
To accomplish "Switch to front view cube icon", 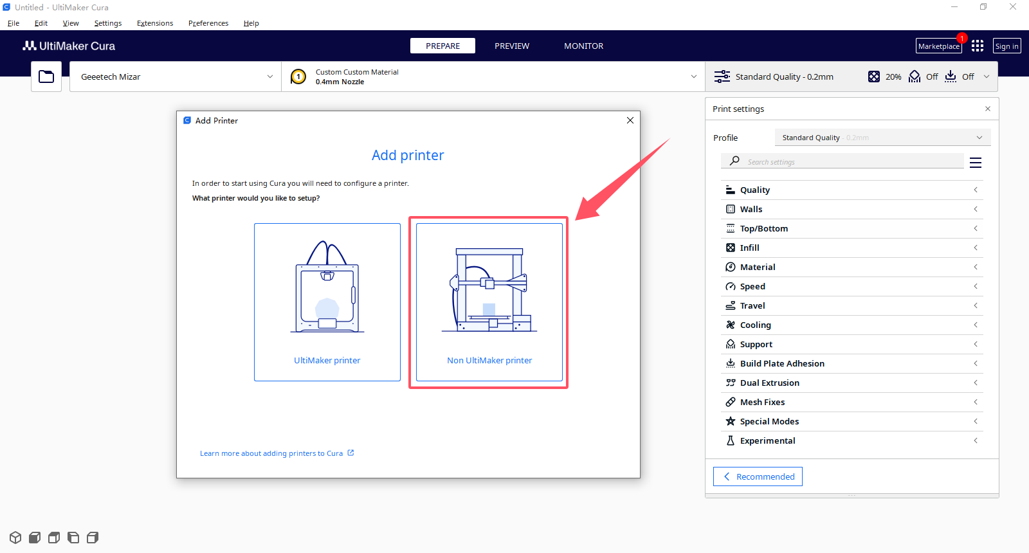I will click(35, 538).
